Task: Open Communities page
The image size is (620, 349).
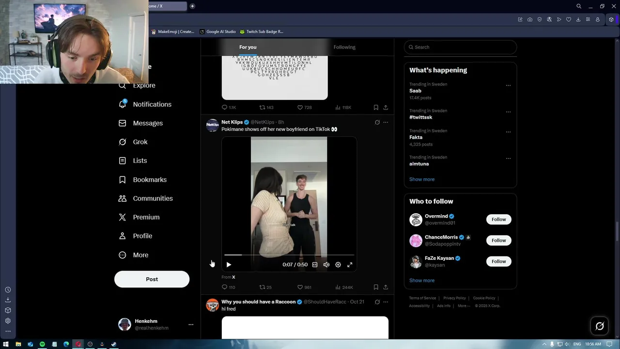Action: point(146,198)
